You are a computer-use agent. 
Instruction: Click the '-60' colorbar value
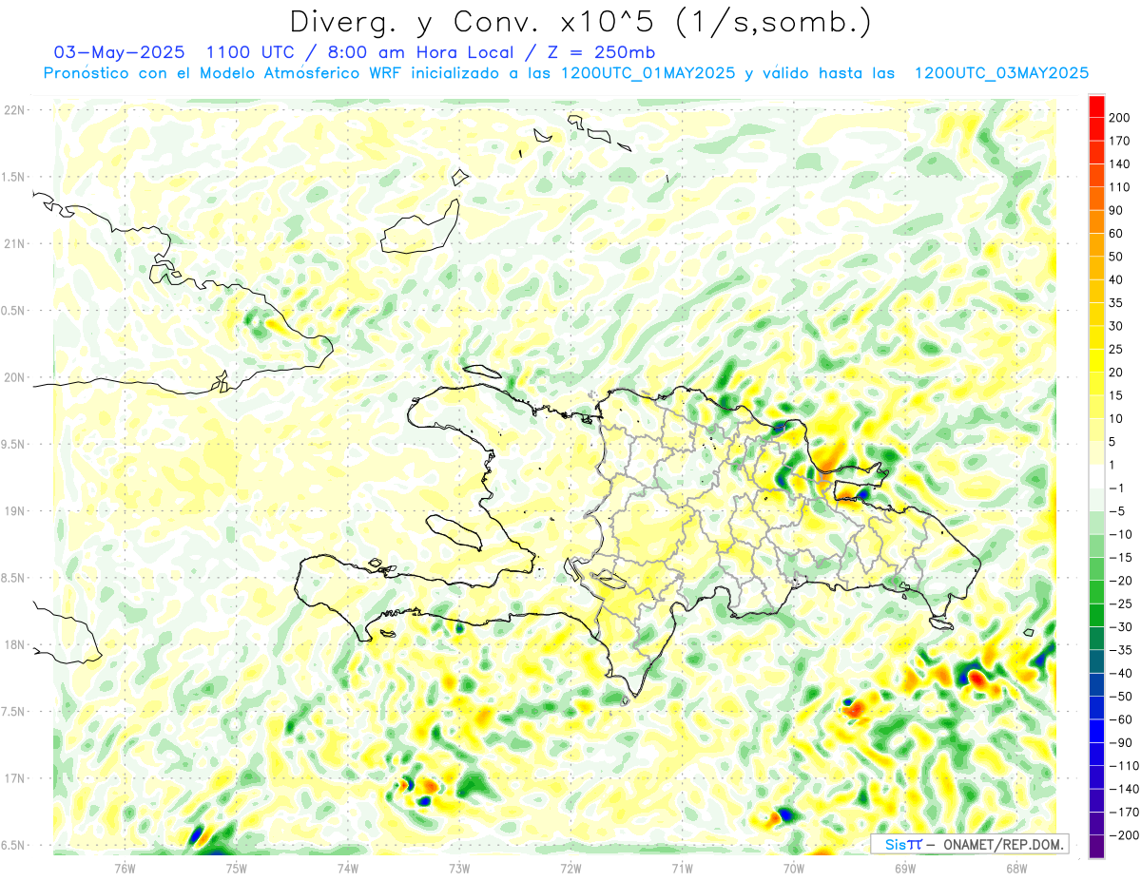pyautogui.click(x=1120, y=719)
